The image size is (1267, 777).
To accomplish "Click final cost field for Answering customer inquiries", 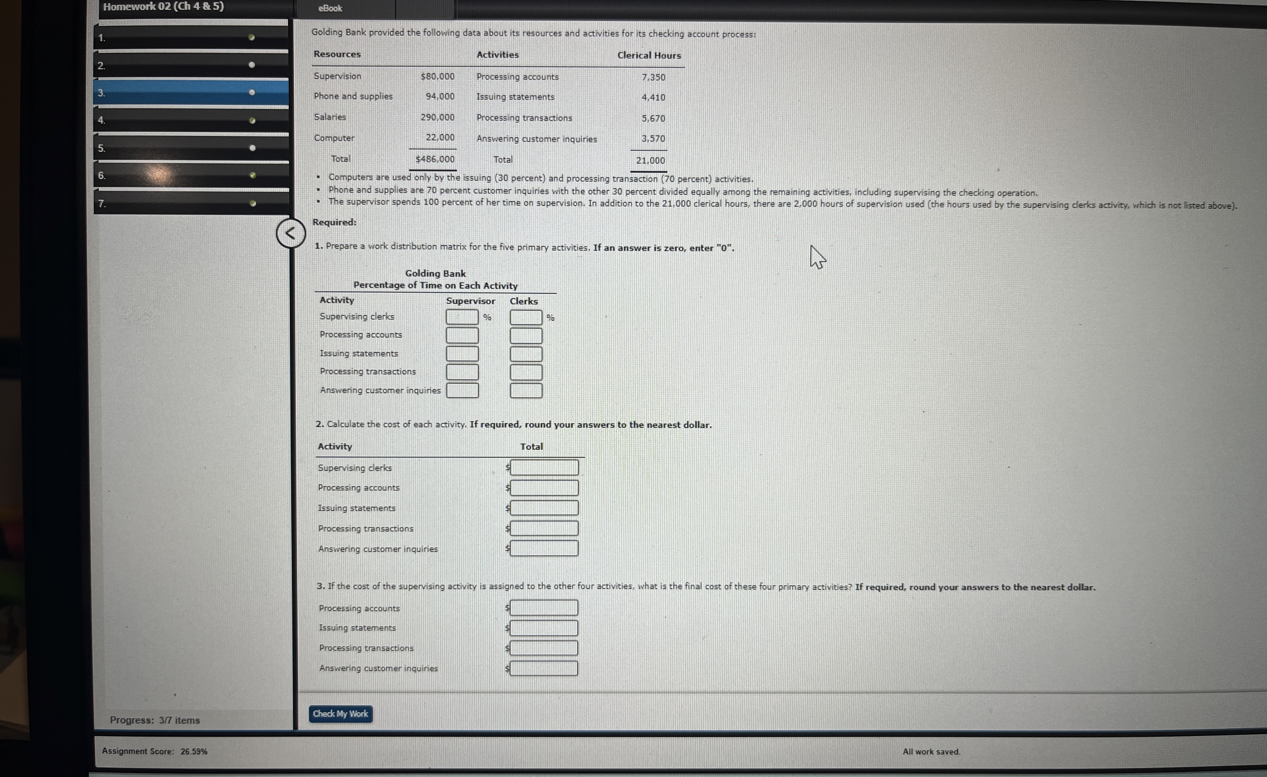I will click(544, 669).
